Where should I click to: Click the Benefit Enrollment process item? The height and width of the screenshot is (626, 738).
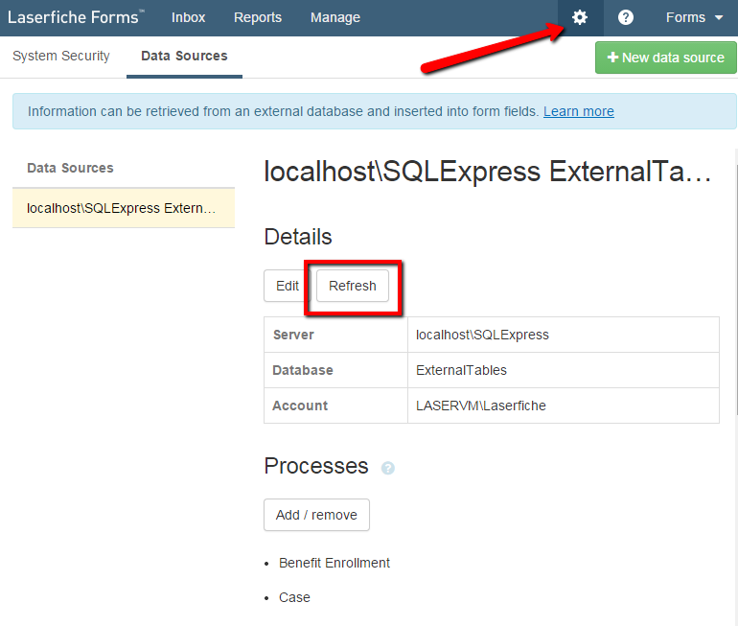[x=334, y=563]
